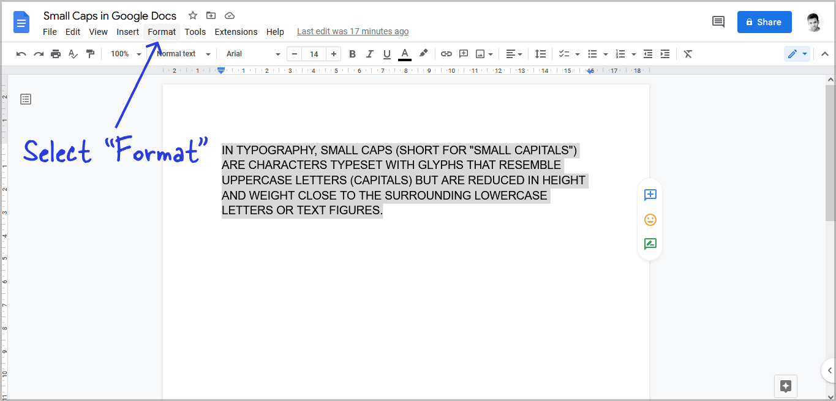This screenshot has height=401, width=836.
Task: Click the Google Docs home icon
Action: (21, 23)
